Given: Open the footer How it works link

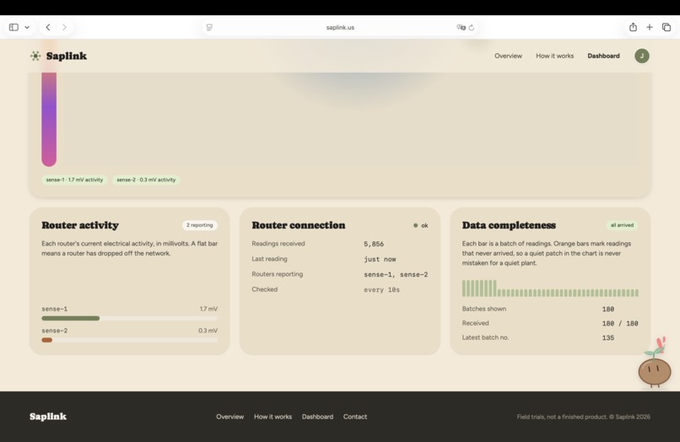Looking at the screenshot, I should (273, 417).
